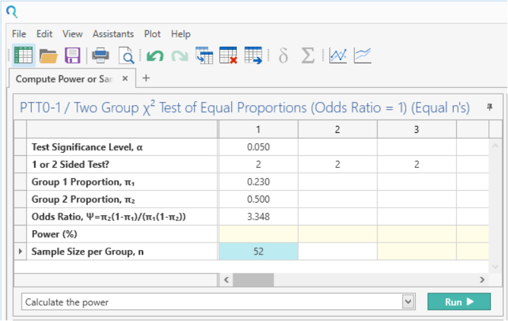Click the sigma summation icon
508x321 pixels.
point(308,55)
